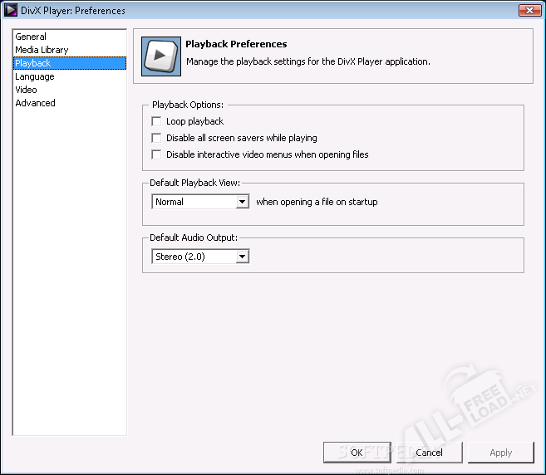The height and width of the screenshot is (475, 546).
Task: Click the DivX Player title bar icon
Action: pyautogui.click(x=12, y=11)
